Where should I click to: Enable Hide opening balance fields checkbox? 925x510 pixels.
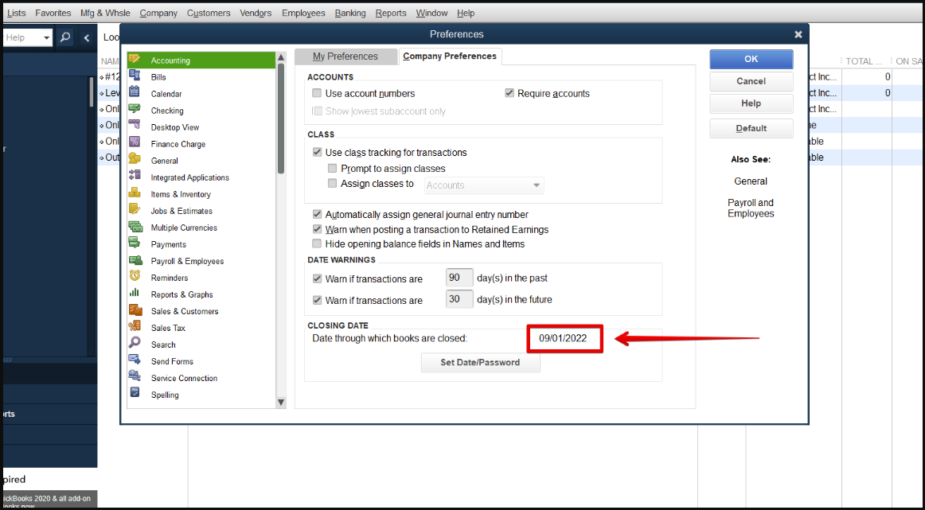tap(317, 243)
